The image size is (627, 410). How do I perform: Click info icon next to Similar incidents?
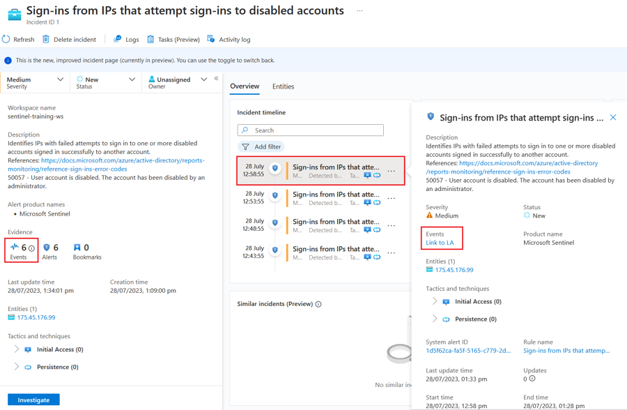318,305
